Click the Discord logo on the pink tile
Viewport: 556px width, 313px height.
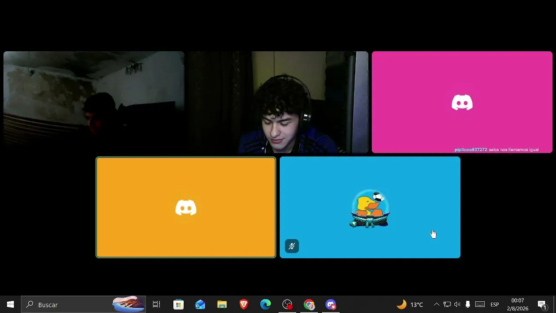462,103
